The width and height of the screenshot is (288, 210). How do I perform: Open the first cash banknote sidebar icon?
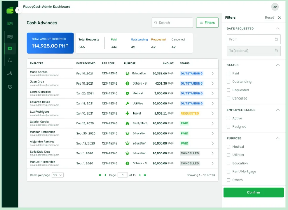click(x=10, y=24)
